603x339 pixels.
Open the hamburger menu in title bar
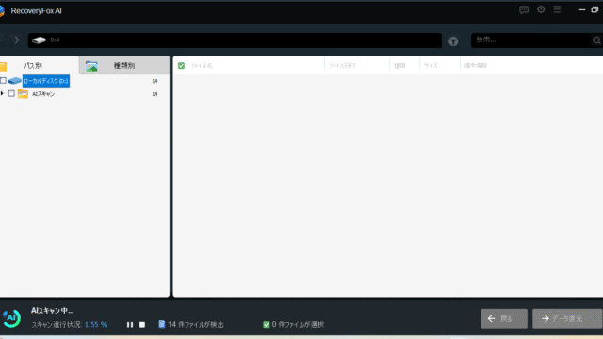[x=557, y=9]
